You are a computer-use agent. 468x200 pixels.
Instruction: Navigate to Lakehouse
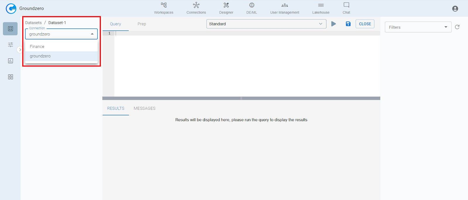[x=321, y=8]
